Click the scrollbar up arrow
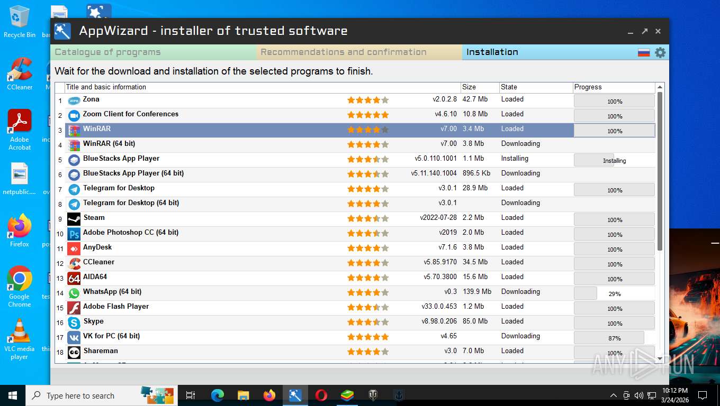This screenshot has height=406, width=720. (x=660, y=87)
